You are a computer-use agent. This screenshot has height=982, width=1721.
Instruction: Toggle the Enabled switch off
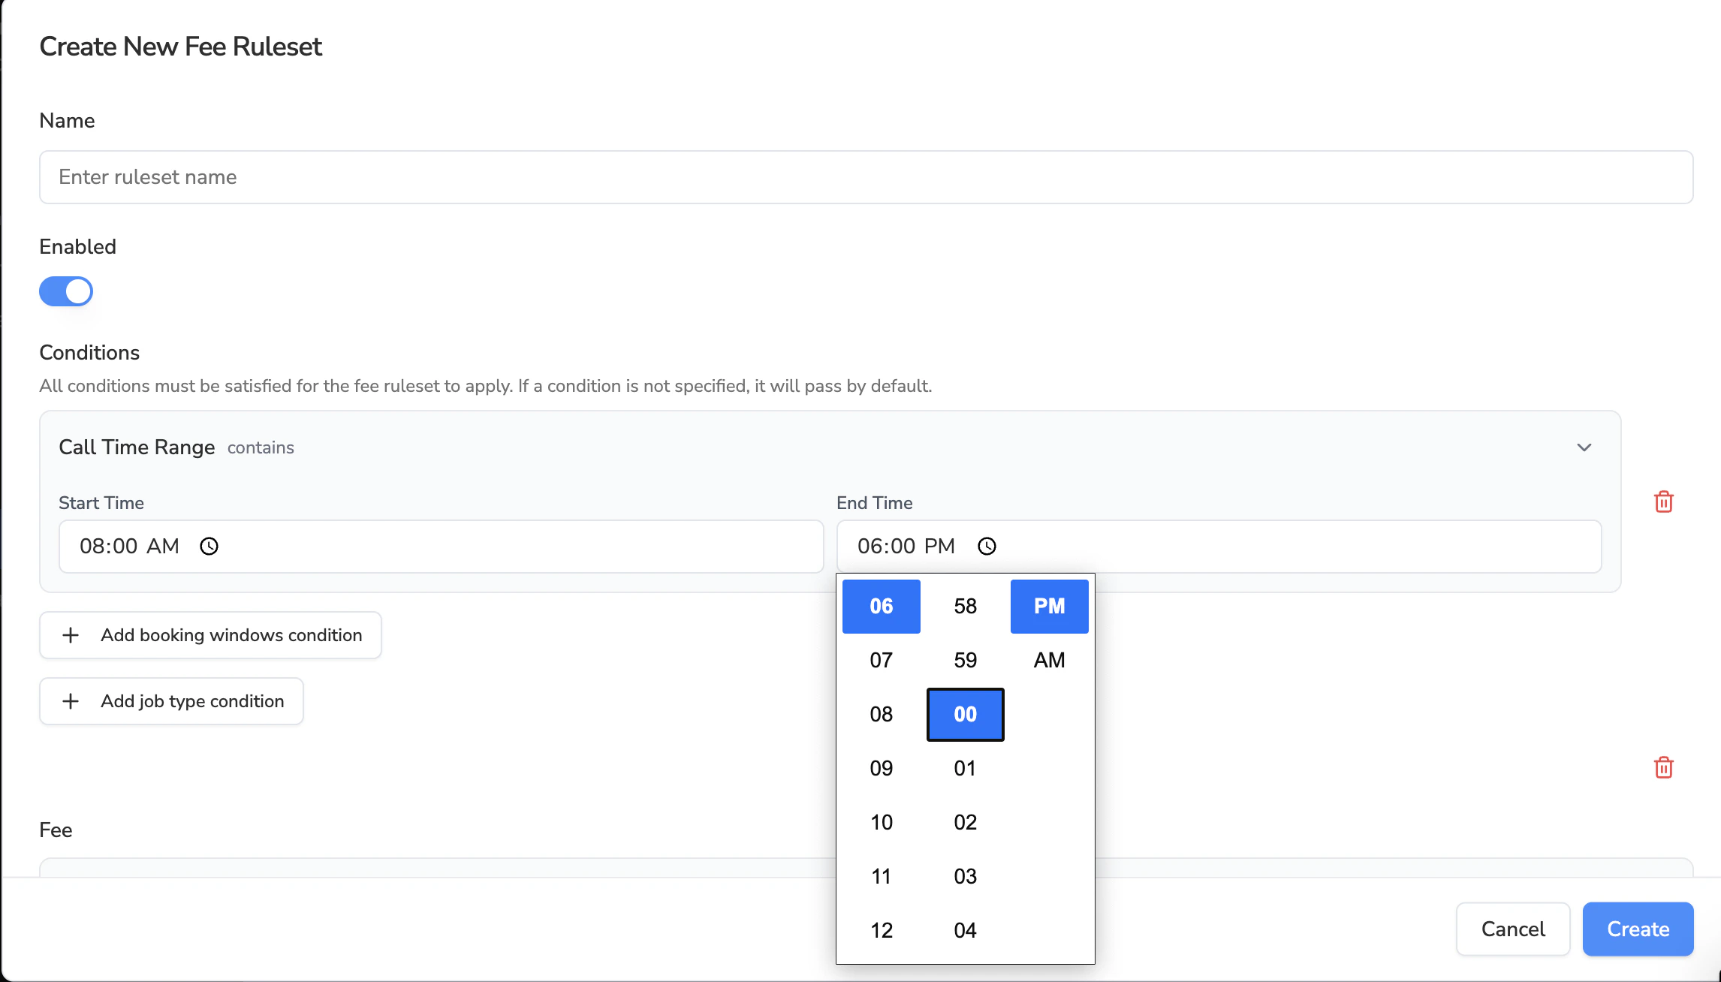[66, 291]
